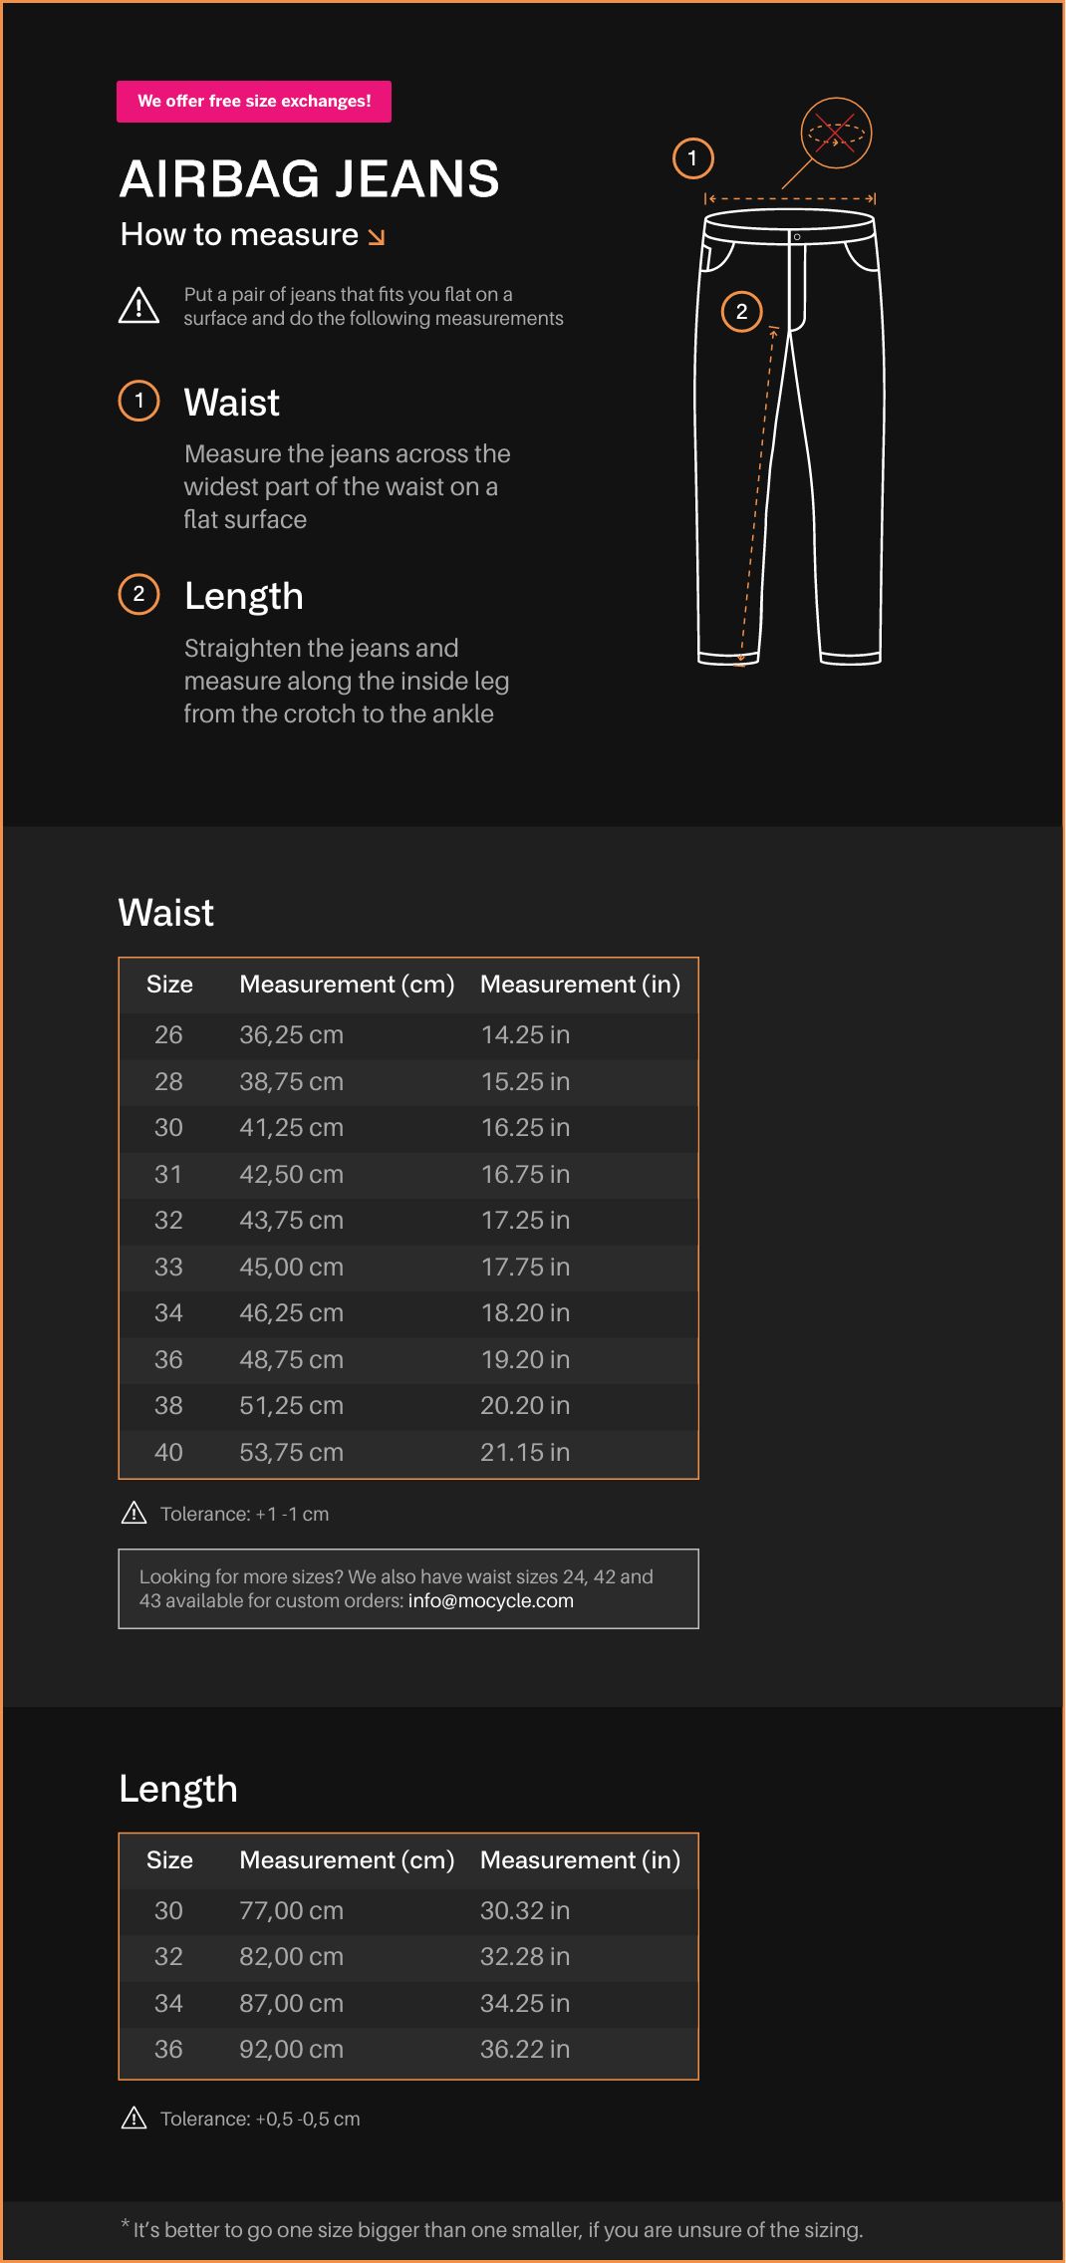Viewport: 1066px width, 2263px height.
Task: Click circle marker 2 on the jeans leg
Action: tap(741, 312)
